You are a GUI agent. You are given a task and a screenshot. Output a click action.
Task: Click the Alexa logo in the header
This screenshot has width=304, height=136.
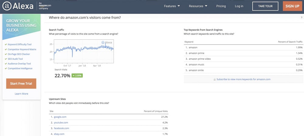click(18, 6)
